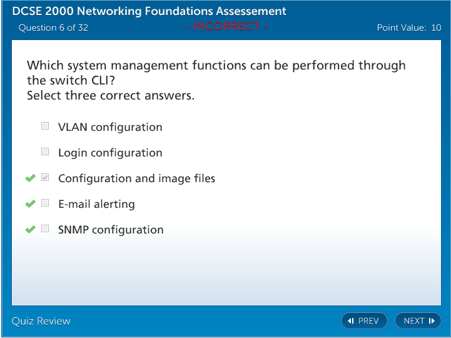The width and height of the screenshot is (451, 338).
Task: Choose the Login configuration answer text
Action: pyautogui.click(x=110, y=153)
